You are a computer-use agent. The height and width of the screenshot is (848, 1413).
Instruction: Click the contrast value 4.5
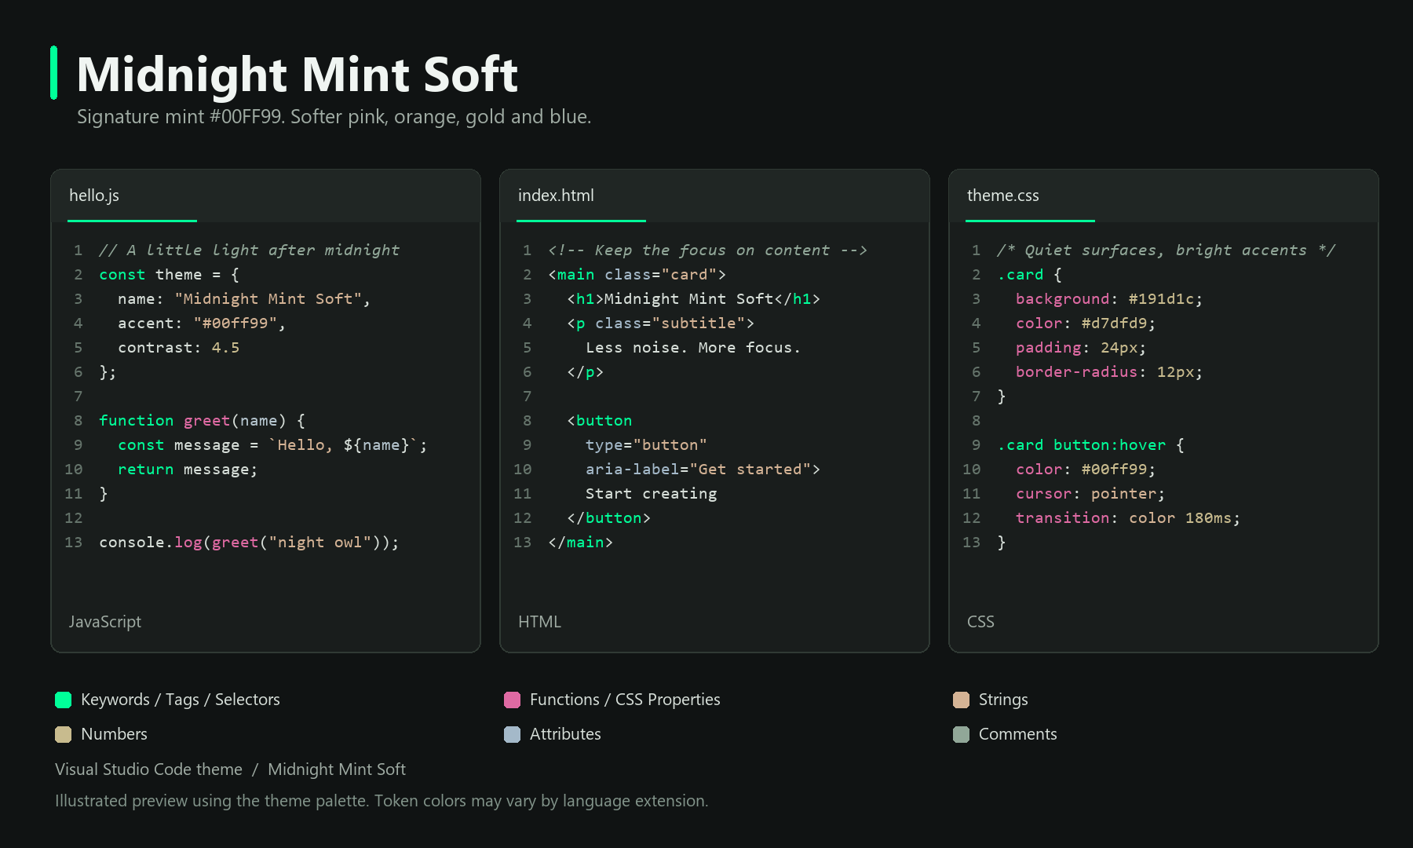[x=225, y=347]
